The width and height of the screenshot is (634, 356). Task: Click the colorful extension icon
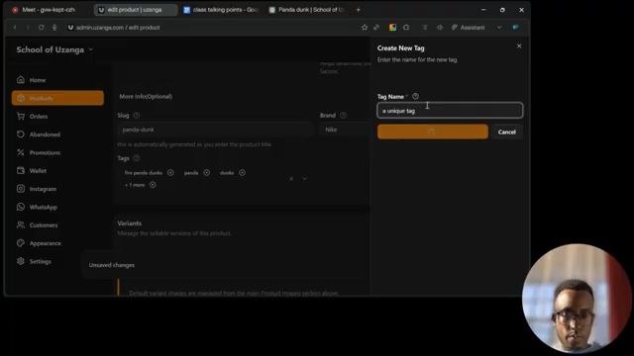click(x=392, y=28)
